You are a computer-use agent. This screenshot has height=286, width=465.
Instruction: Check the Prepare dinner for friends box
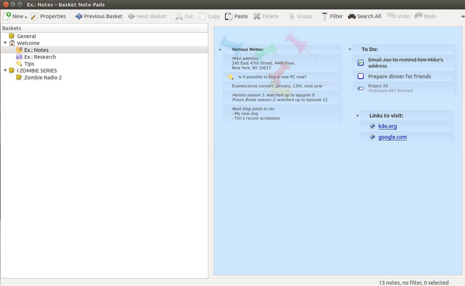361,76
